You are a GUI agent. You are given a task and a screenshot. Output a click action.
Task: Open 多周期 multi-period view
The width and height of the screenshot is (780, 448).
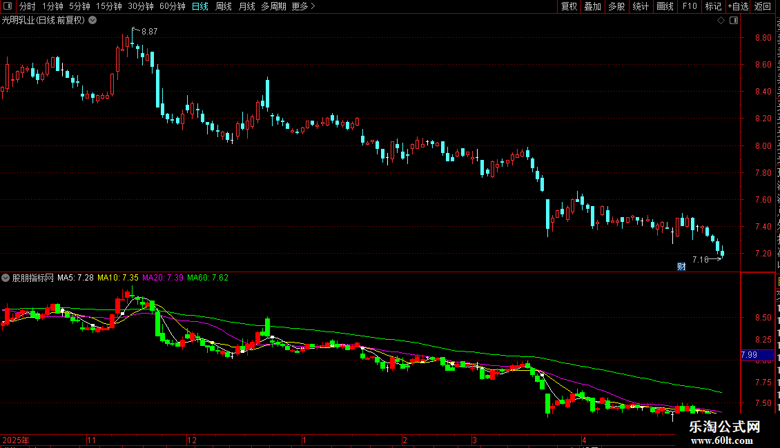click(273, 6)
